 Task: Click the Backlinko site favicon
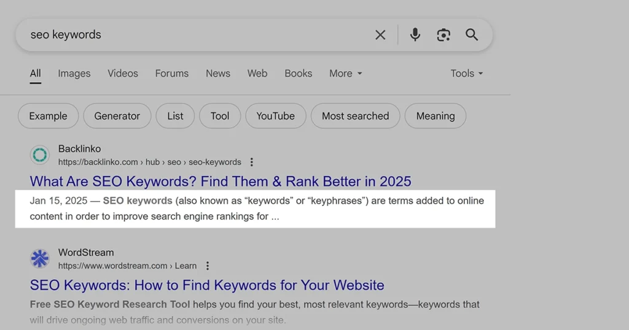pos(40,155)
